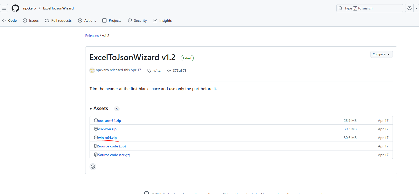Click the Assets count badge 5
Viewport: 419px width, 194px height.
click(117, 109)
